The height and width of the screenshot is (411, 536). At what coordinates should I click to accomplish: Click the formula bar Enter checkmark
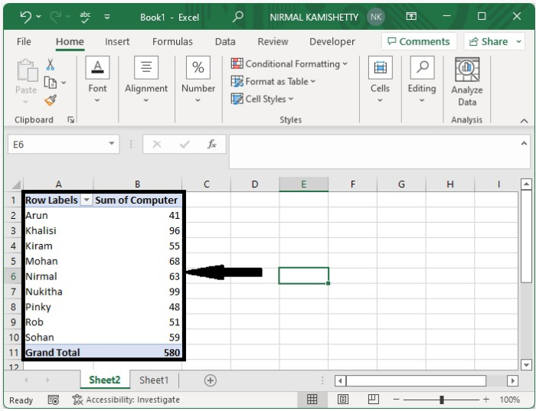185,144
